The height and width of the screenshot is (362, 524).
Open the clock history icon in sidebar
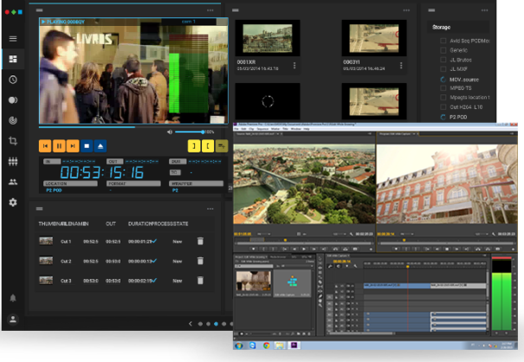[13, 80]
